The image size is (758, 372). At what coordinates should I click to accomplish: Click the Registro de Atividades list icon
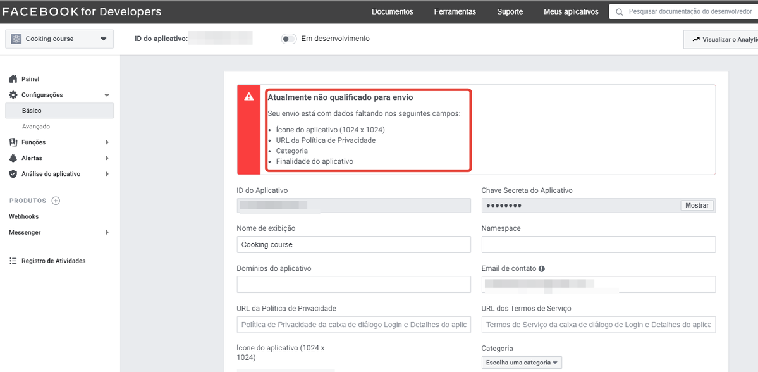[13, 261]
